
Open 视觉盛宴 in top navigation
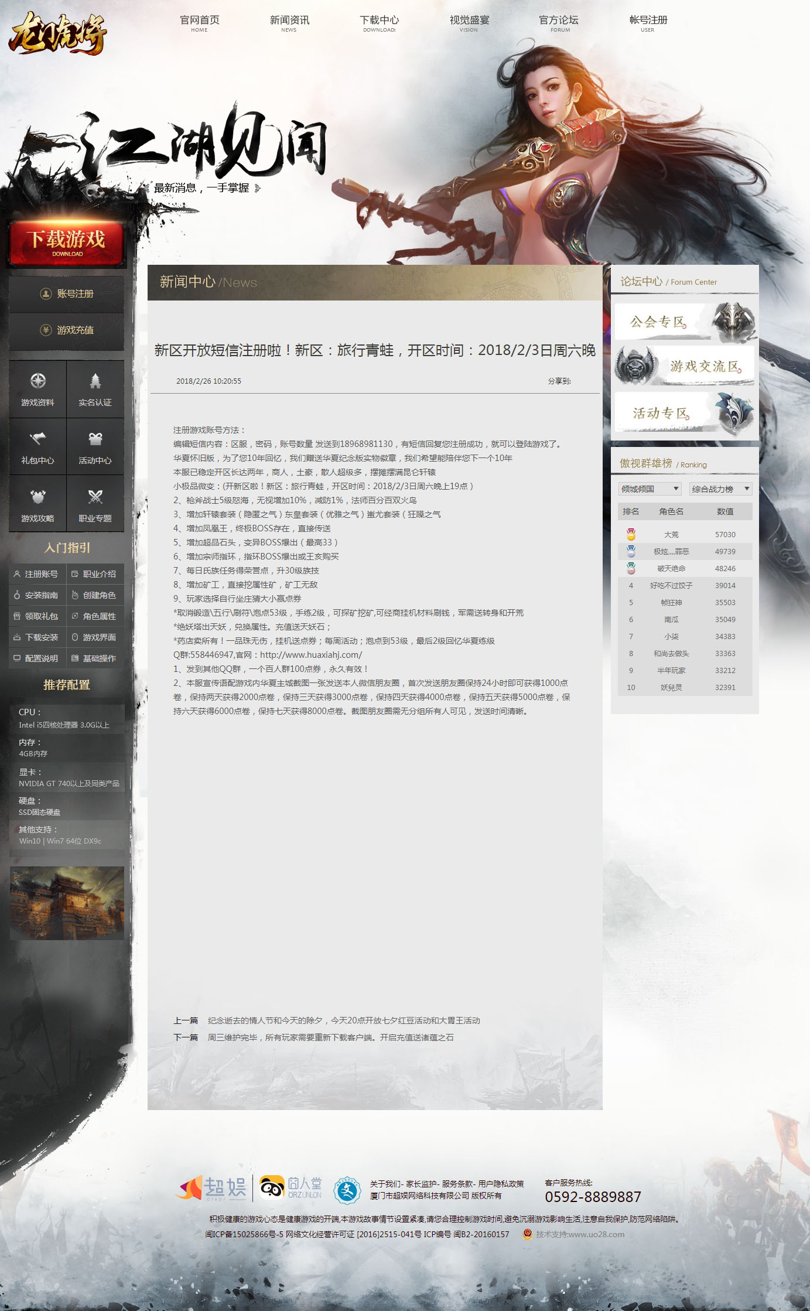[469, 23]
